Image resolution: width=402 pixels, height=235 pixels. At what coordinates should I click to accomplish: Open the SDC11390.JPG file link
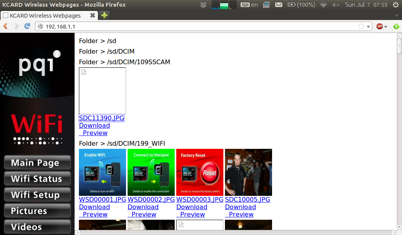point(102,118)
